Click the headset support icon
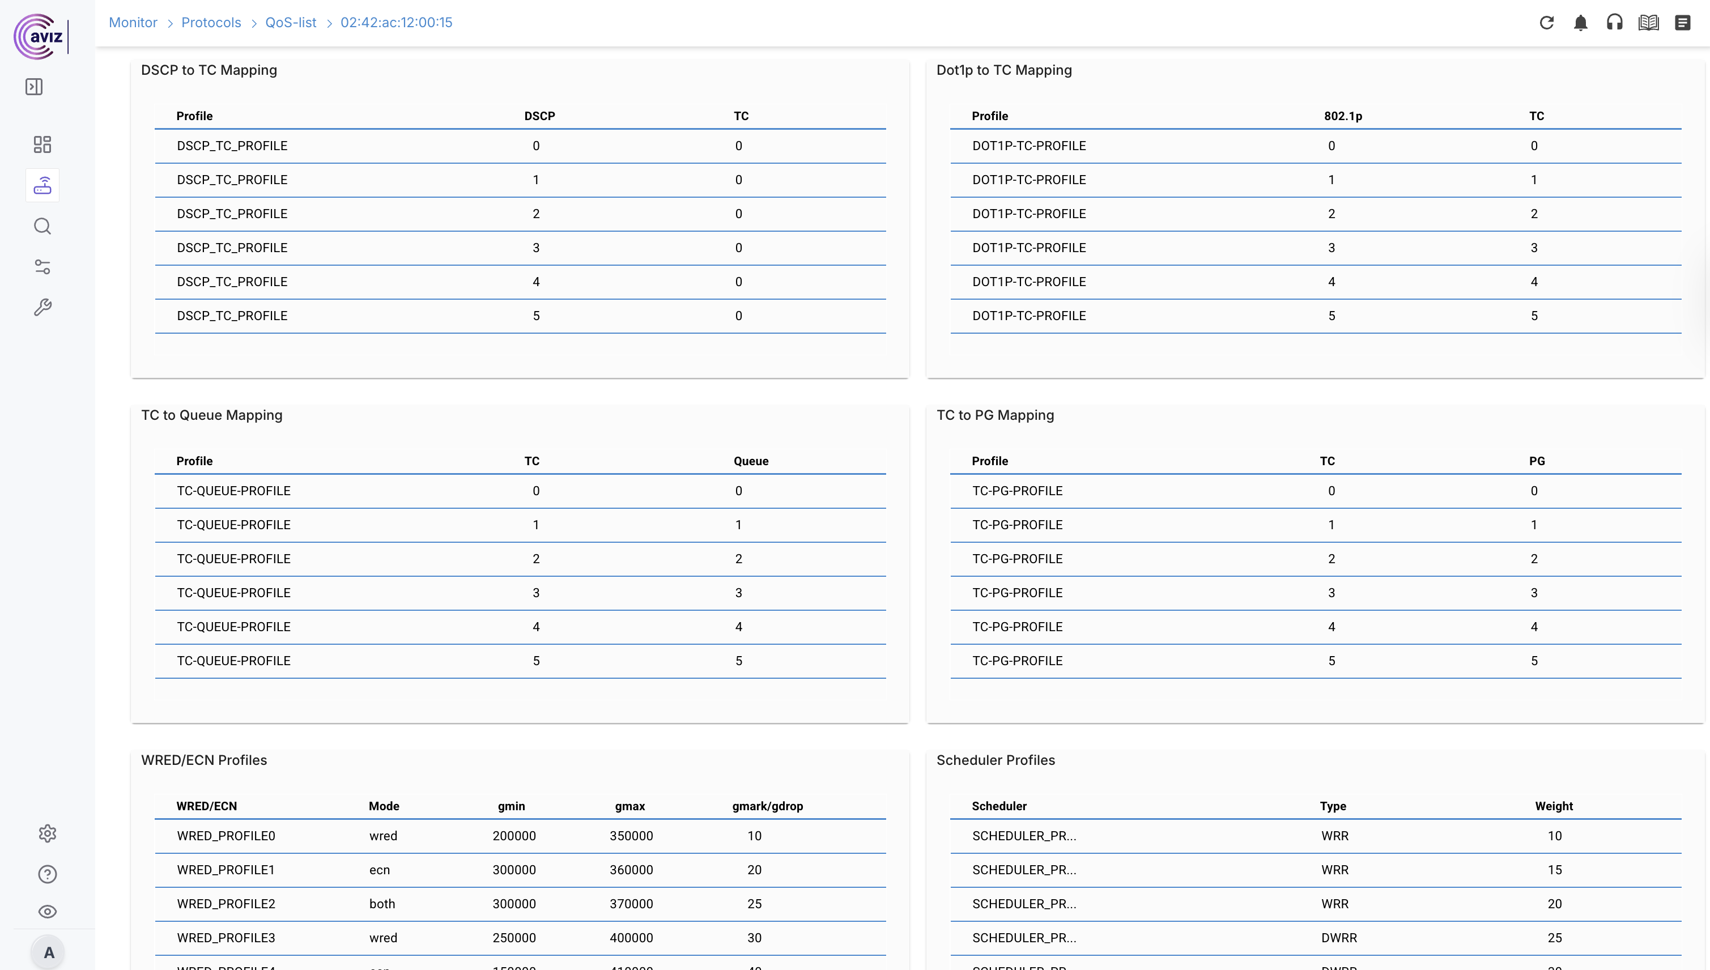This screenshot has width=1710, height=970. (1614, 23)
